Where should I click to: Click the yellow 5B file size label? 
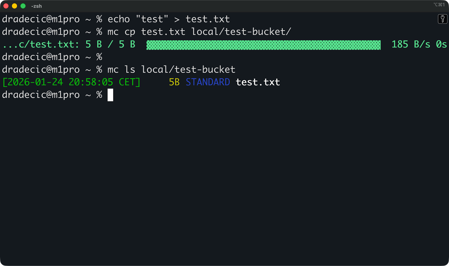[174, 82]
